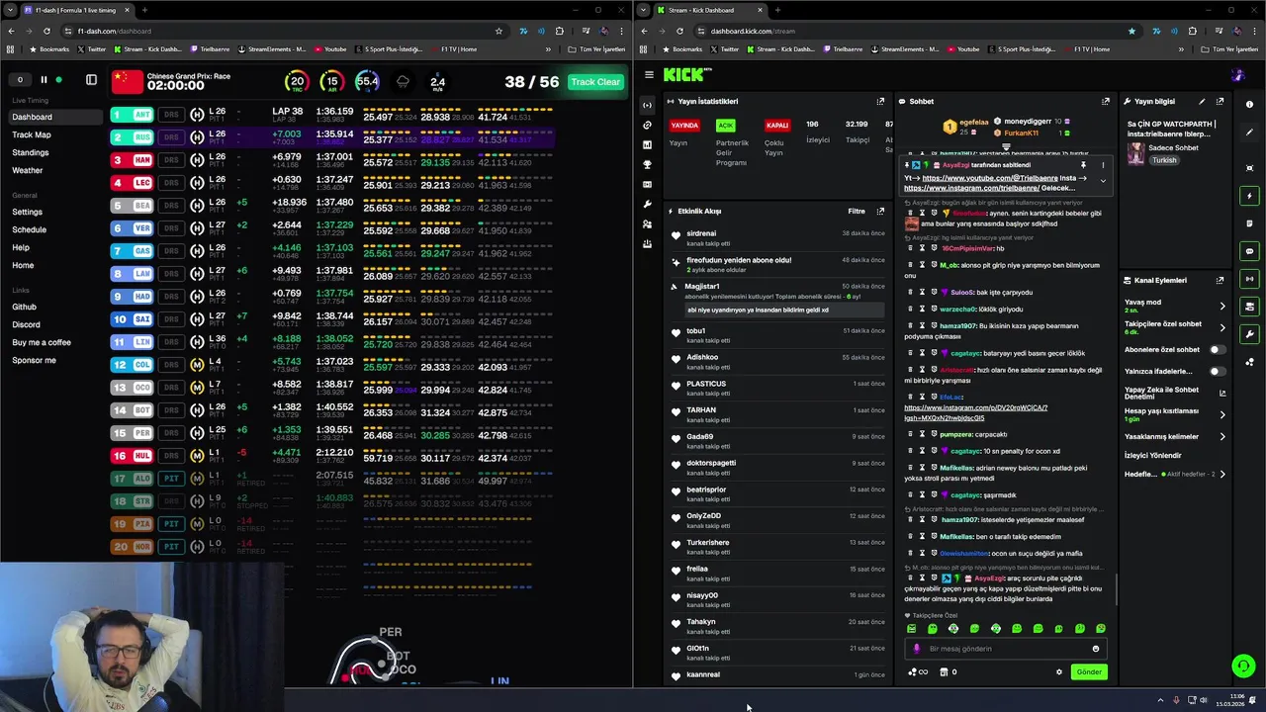This screenshot has width=1266, height=712.
Task: Select driver VER position 6 tag
Action: tap(134, 228)
